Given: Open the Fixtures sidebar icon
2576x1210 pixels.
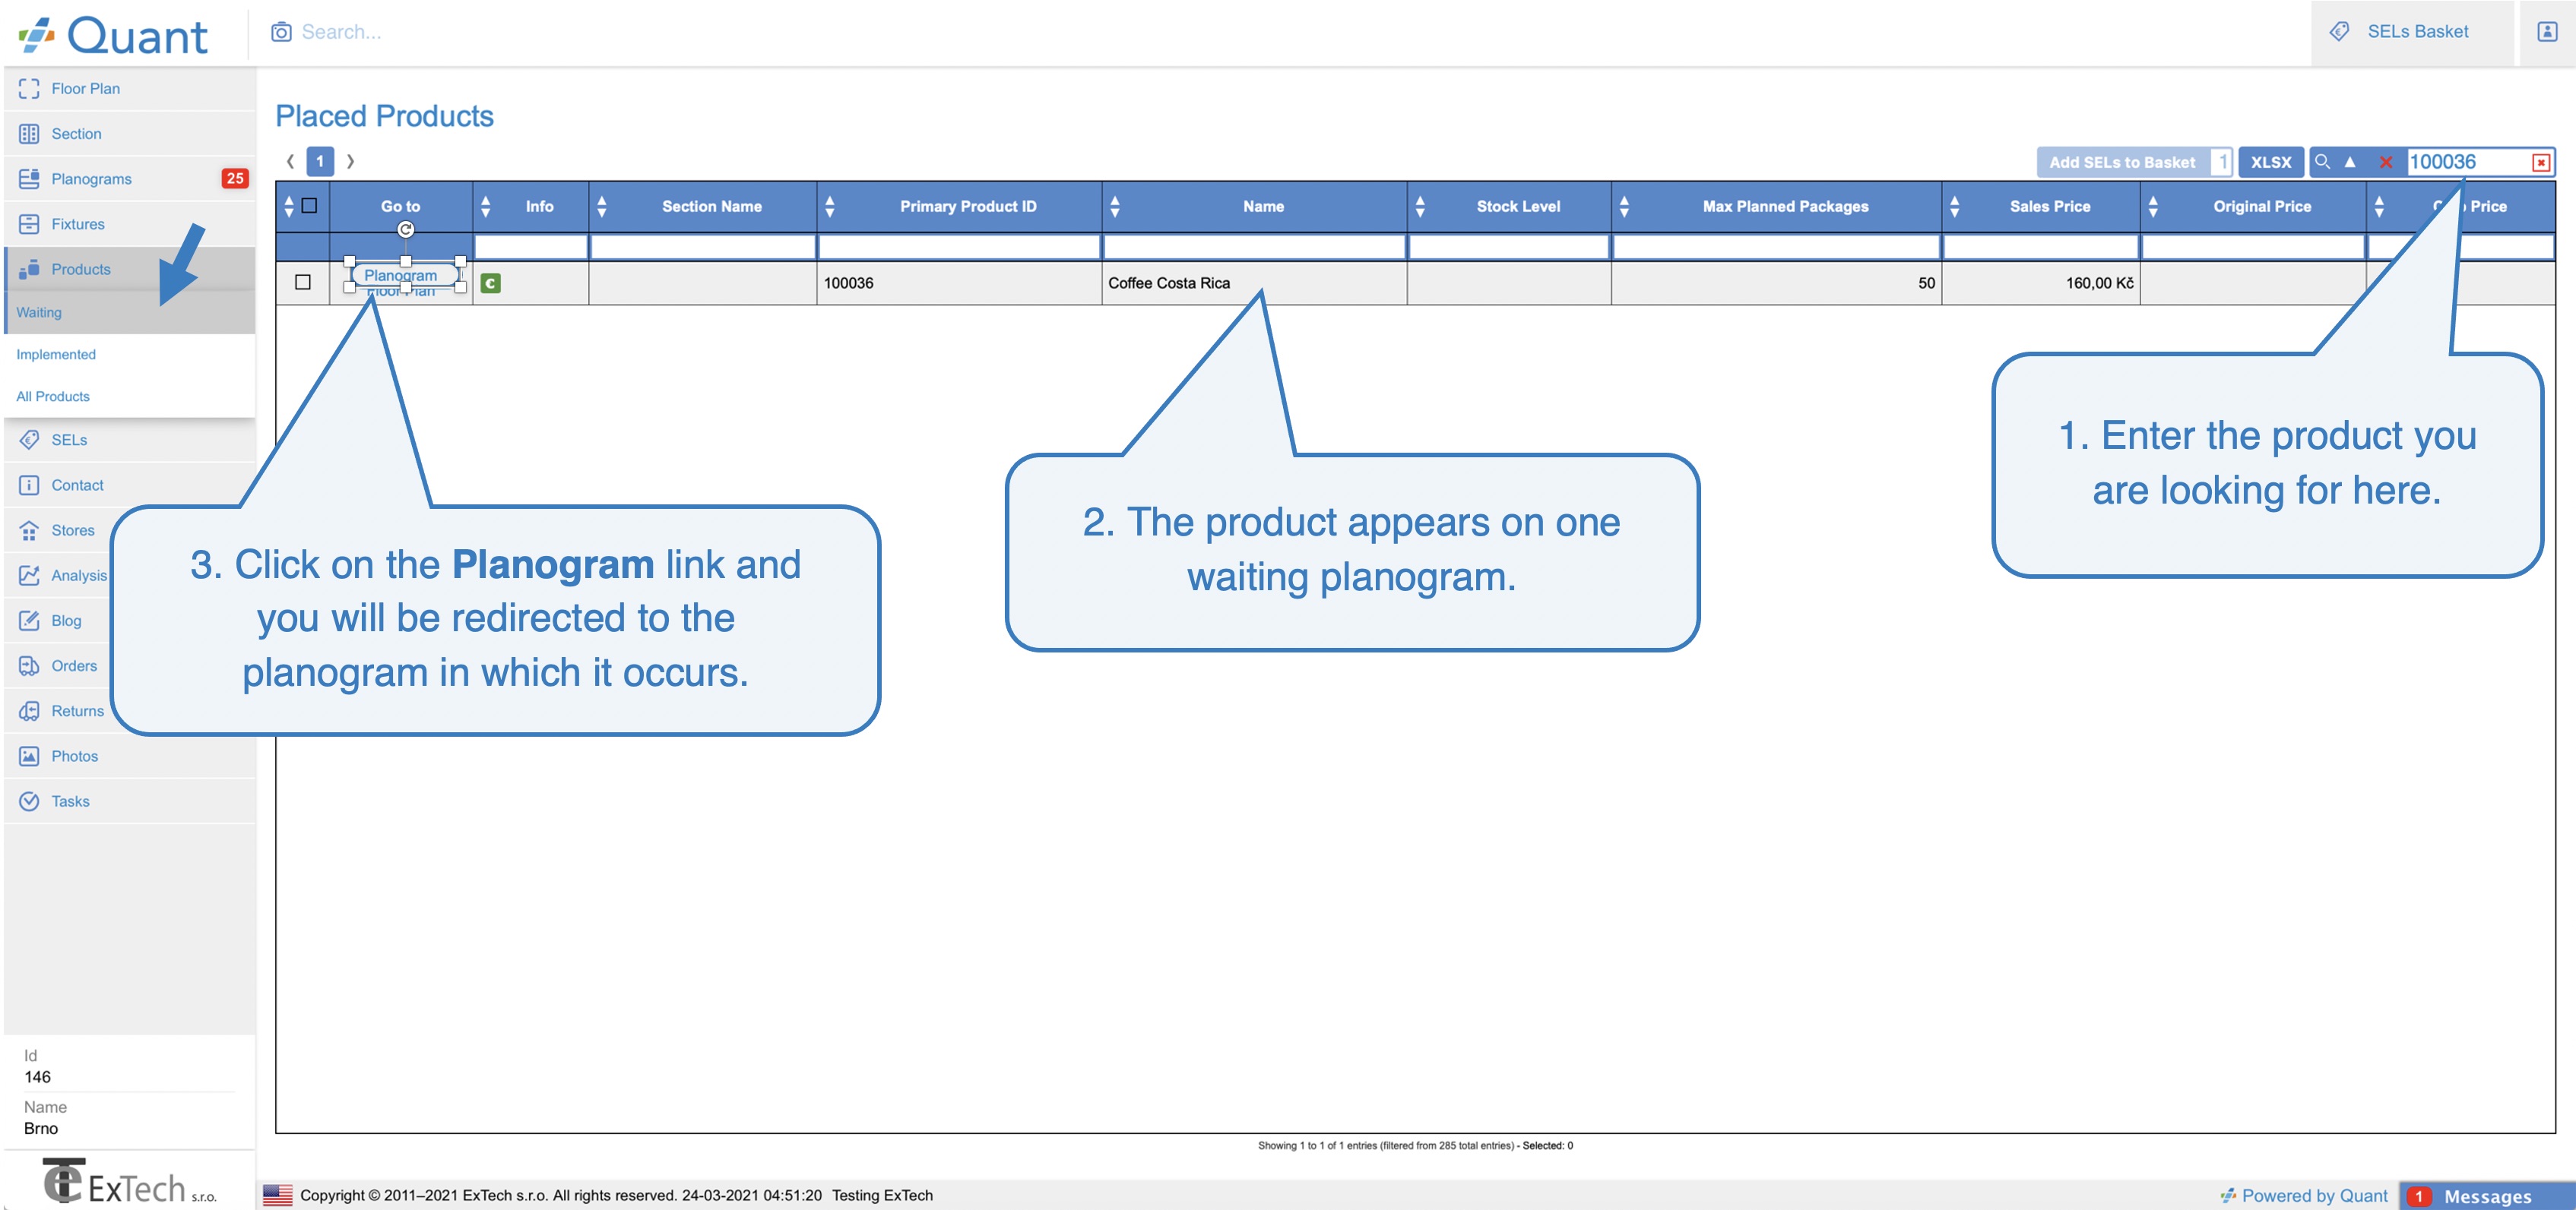Looking at the screenshot, I should 29,224.
